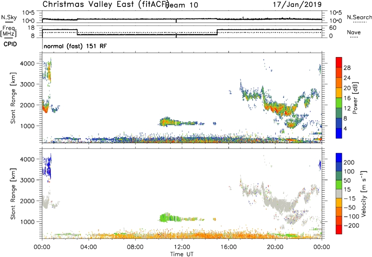Click the Freq. [MHz] axis label
Viewport: 372px width, 257px height.
(9, 31)
